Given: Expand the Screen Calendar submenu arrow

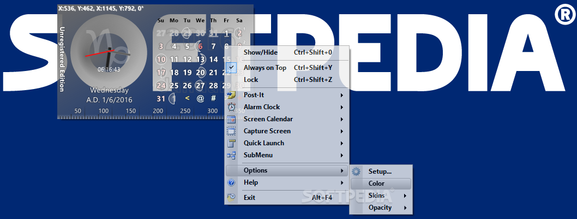Looking at the screenshot, I should (x=342, y=120).
